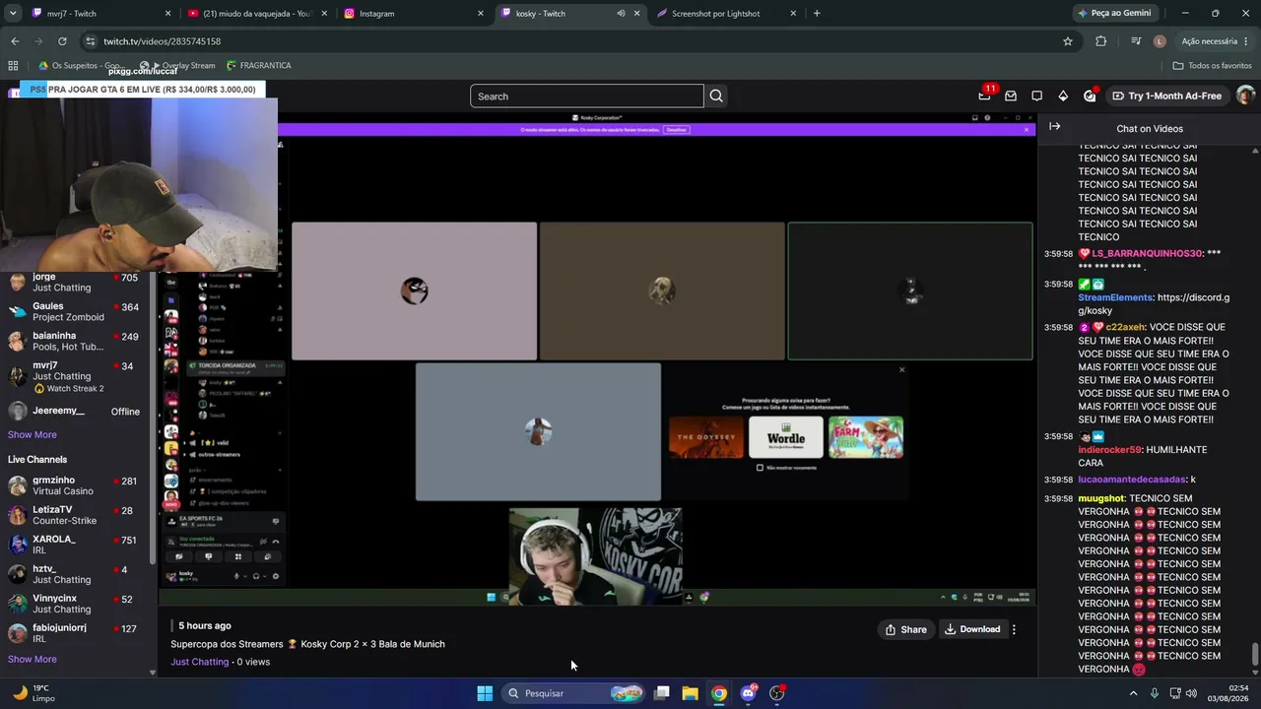Image resolution: width=1261 pixels, height=709 pixels.
Task: Click the Share button below video
Action: coord(905,629)
